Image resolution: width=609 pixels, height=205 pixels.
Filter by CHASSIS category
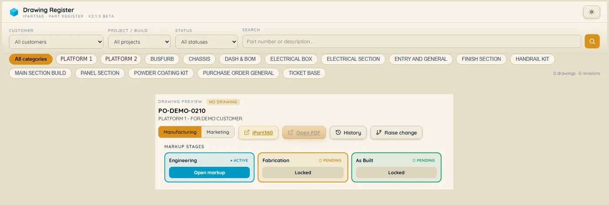(199, 59)
